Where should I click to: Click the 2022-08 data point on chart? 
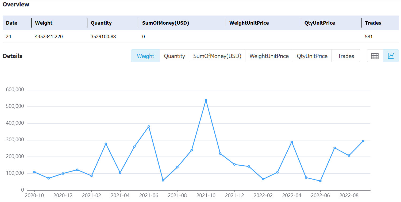click(349, 156)
